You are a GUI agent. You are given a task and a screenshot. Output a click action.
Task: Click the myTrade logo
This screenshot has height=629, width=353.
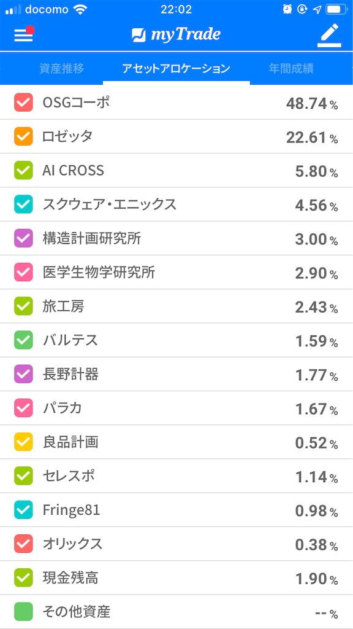click(176, 35)
